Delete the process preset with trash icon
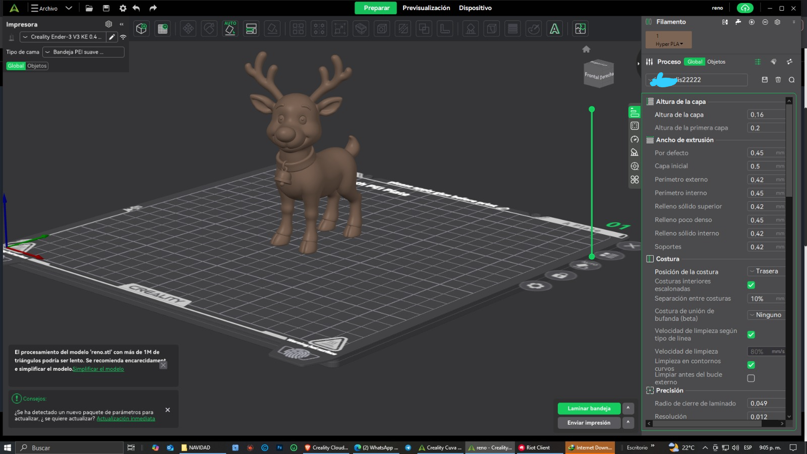This screenshot has height=454, width=807. click(x=778, y=80)
